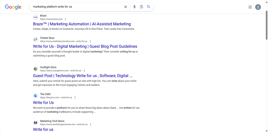268x133 pixels.
Task: Open Braze Marketing Automation result link
Action: pyautogui.click(x=82, y=24)
